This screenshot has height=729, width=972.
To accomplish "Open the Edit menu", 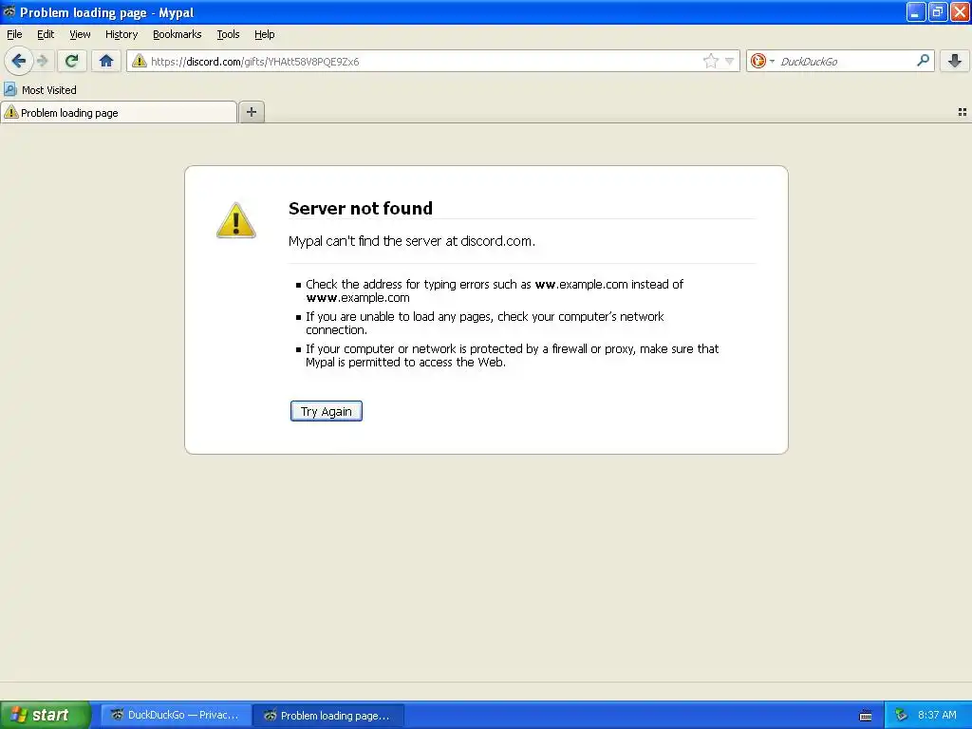I will coord(46,34).
